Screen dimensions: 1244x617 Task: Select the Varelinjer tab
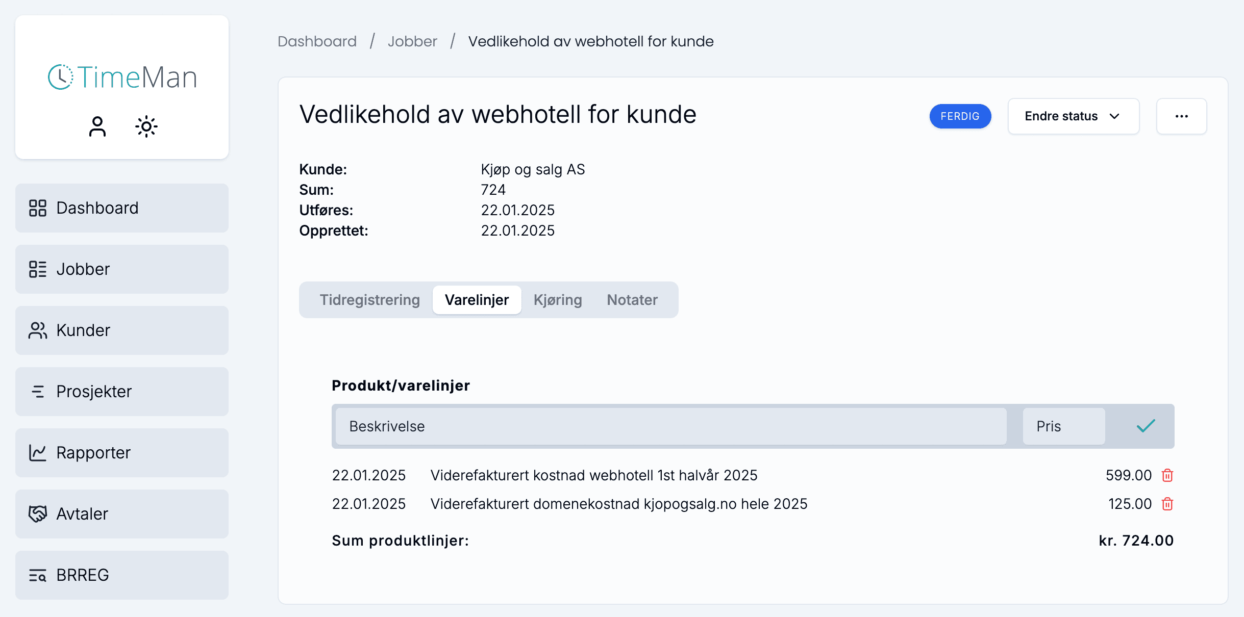tap(477, 300)
